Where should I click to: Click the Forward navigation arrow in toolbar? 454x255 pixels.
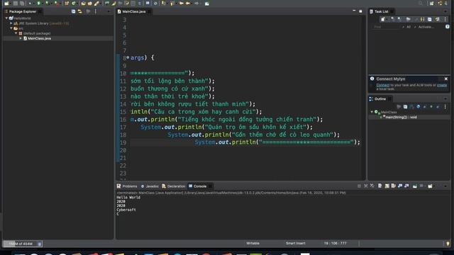pos(196,3)
